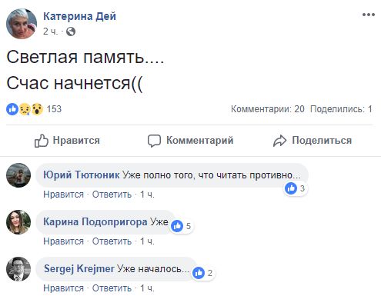The height and width of the screenshot is (296, 381).
Task: Click the wow face reaction icon
Action: [x=37, y=109]
